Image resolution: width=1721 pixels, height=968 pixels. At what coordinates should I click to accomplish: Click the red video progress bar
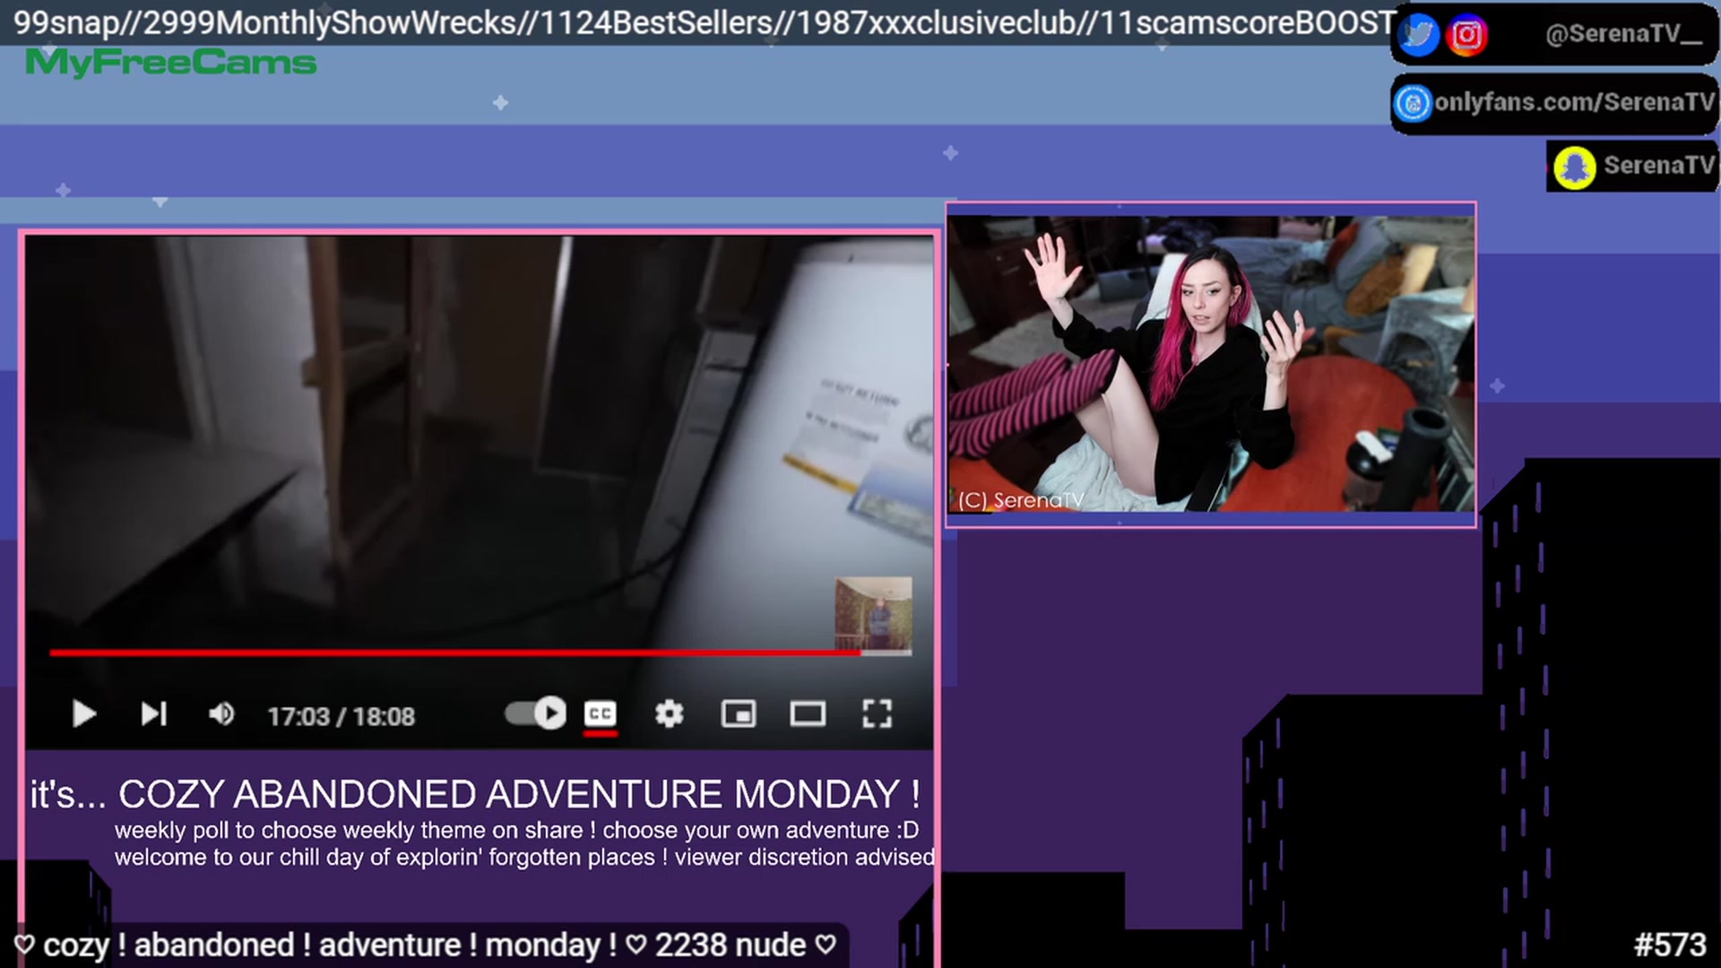click(454, 653)
